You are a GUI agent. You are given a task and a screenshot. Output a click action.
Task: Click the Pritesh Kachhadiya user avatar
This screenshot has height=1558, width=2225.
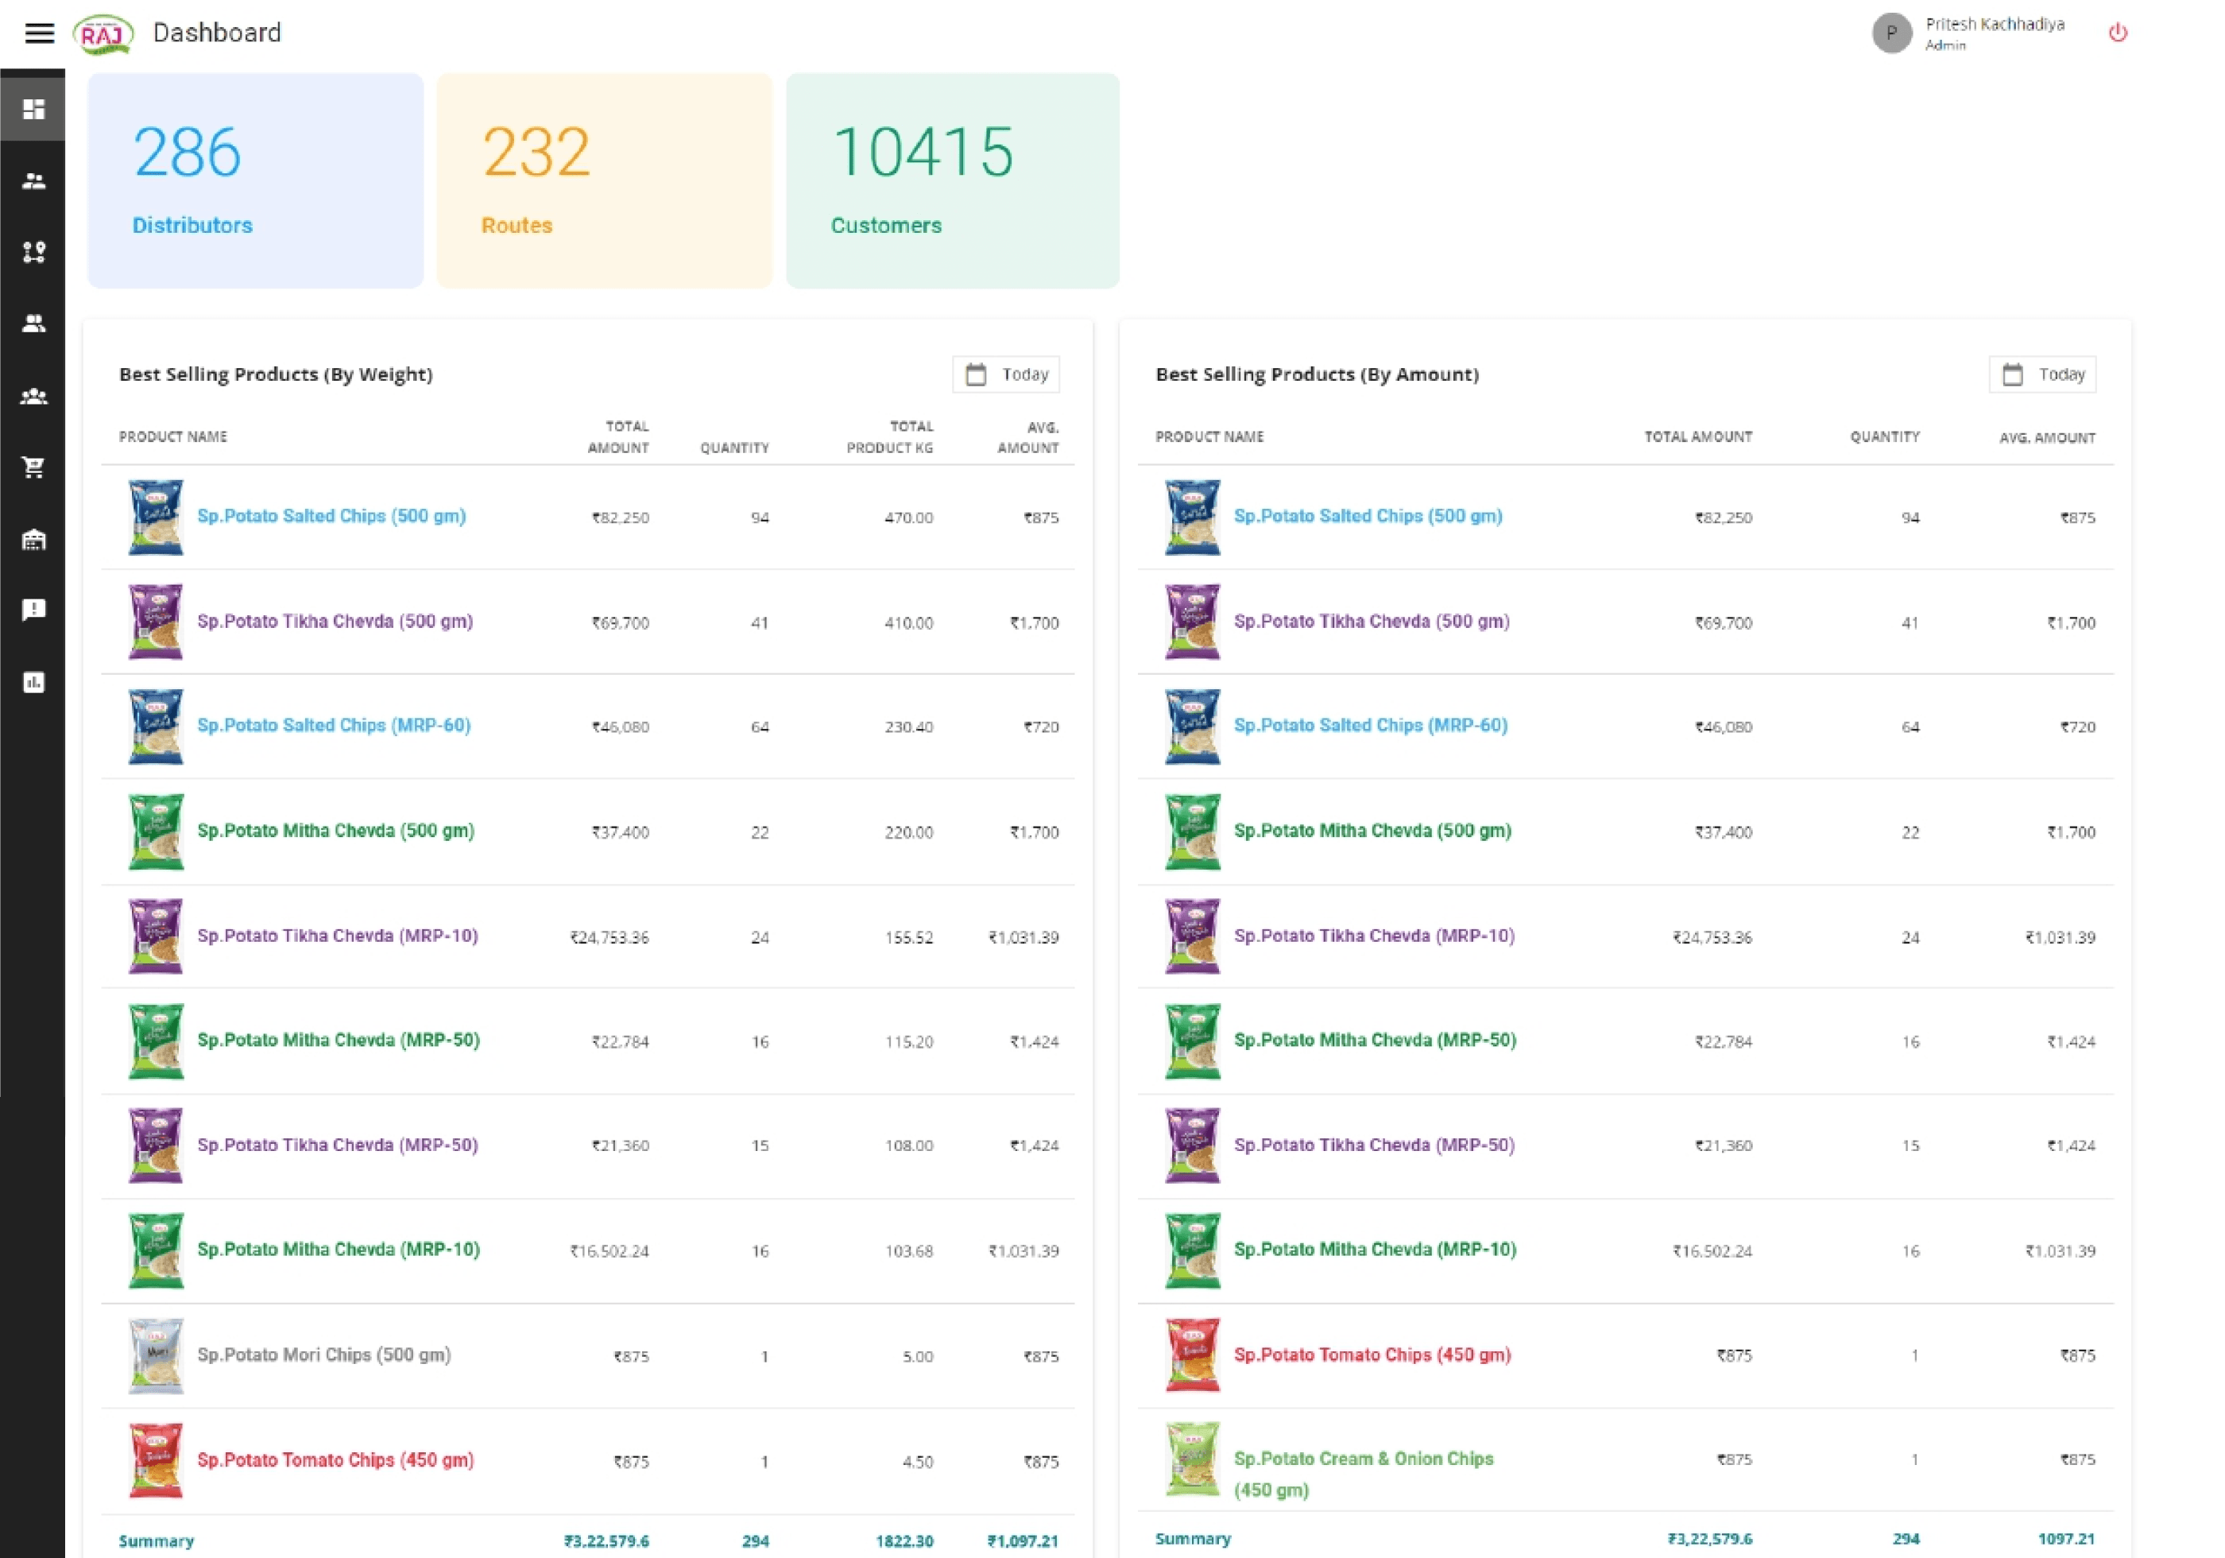pyautogui.click(x=1890, y=33)
